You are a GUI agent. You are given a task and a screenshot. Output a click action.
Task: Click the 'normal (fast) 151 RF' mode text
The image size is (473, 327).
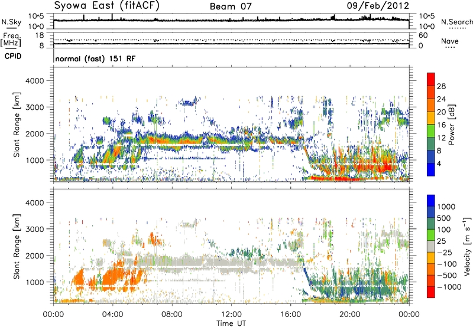click(x=95, y=58)
